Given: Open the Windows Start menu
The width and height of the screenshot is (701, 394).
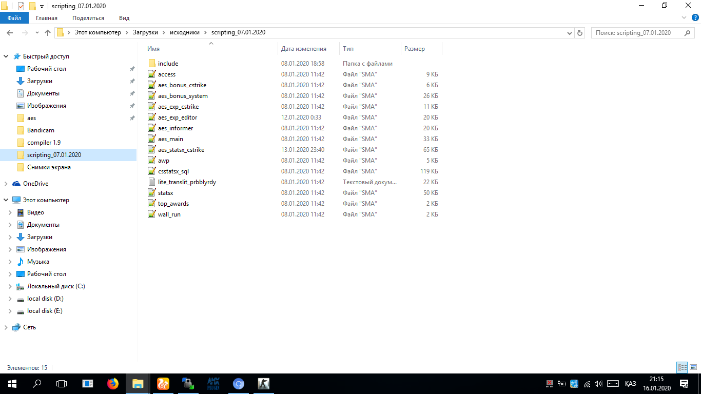Looking at the screenshot, I should pyautogui.click(x=12, y=383).
